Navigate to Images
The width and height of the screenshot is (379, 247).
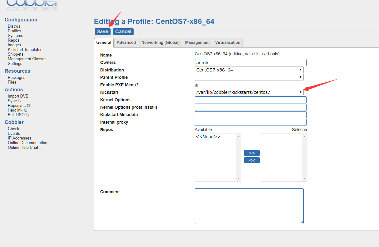14,45
